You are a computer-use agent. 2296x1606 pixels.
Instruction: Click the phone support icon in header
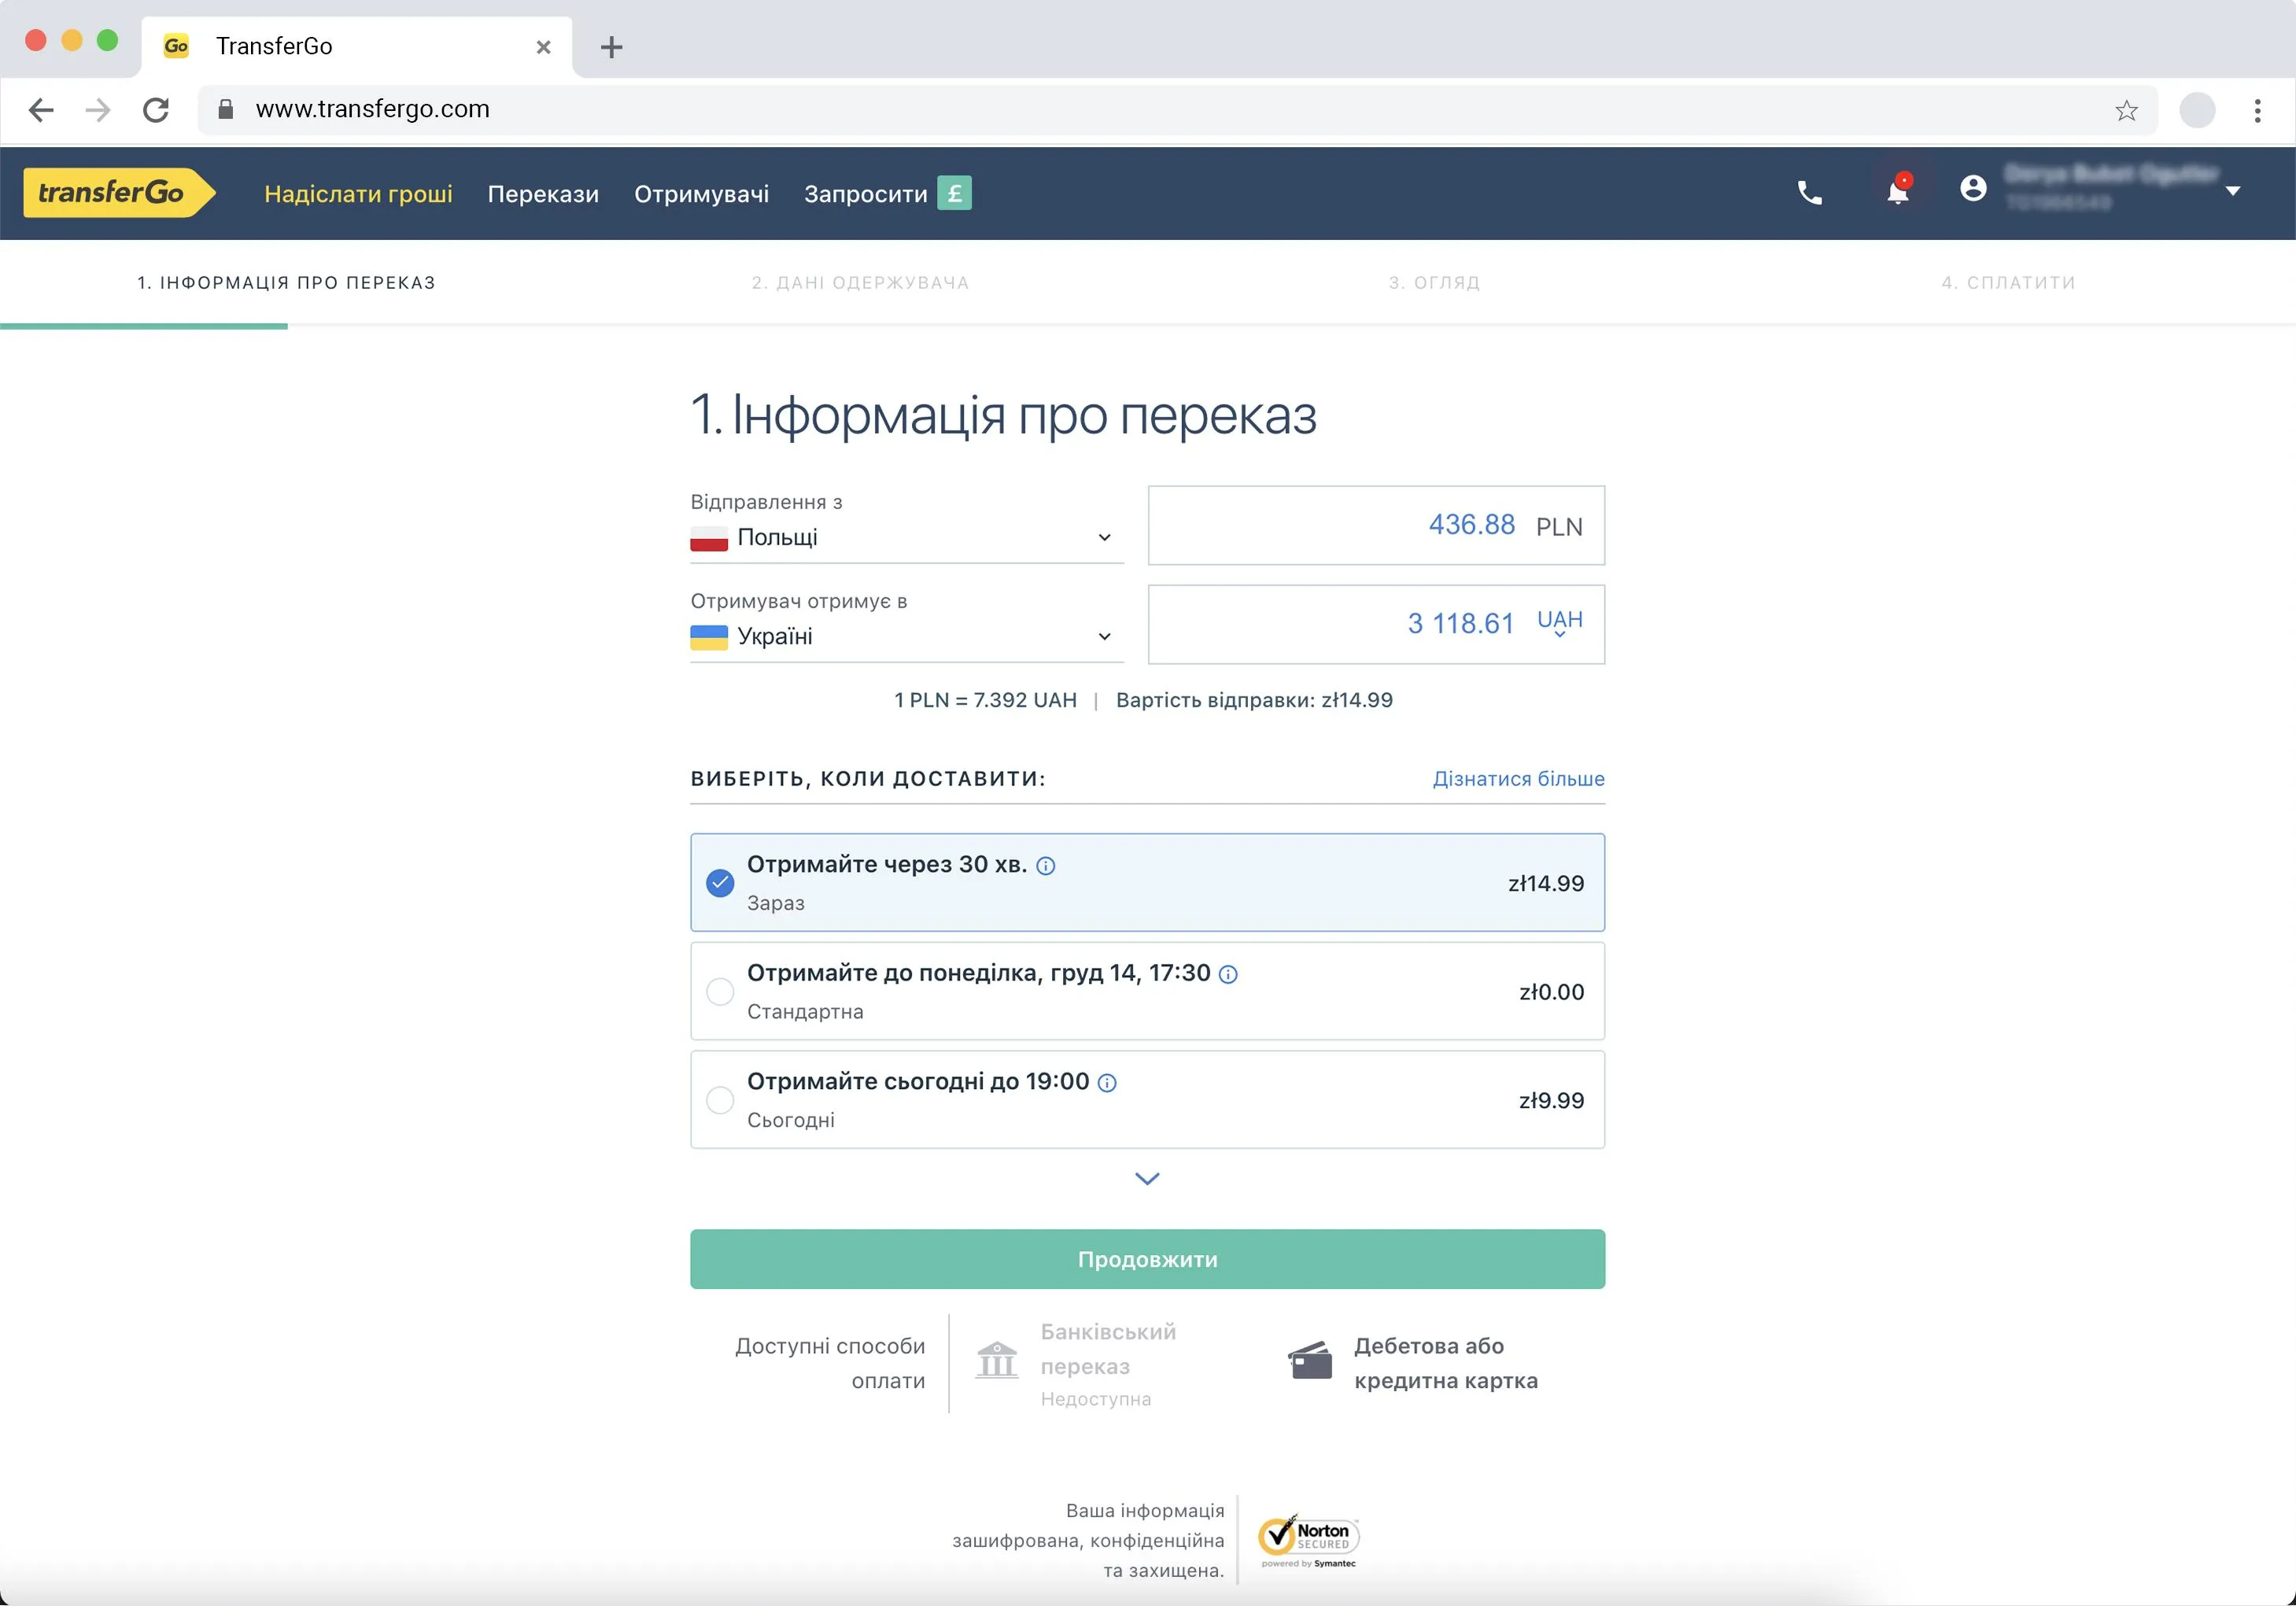coord(1809,193)
